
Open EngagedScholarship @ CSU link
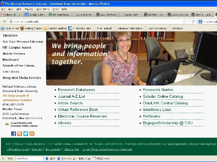pos(168,123)
